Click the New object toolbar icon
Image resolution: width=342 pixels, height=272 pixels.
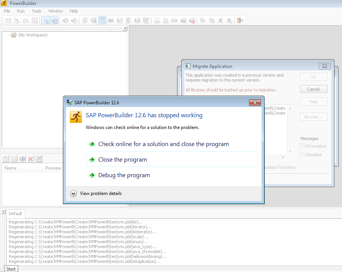pyautogui.click(x=8, y=20)
